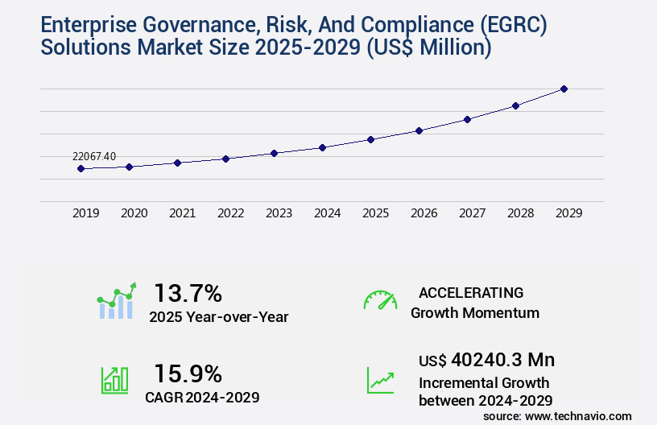Click the year-over-year bar chart icon
The width and height of the screenshot is (657, 425).
117,301
